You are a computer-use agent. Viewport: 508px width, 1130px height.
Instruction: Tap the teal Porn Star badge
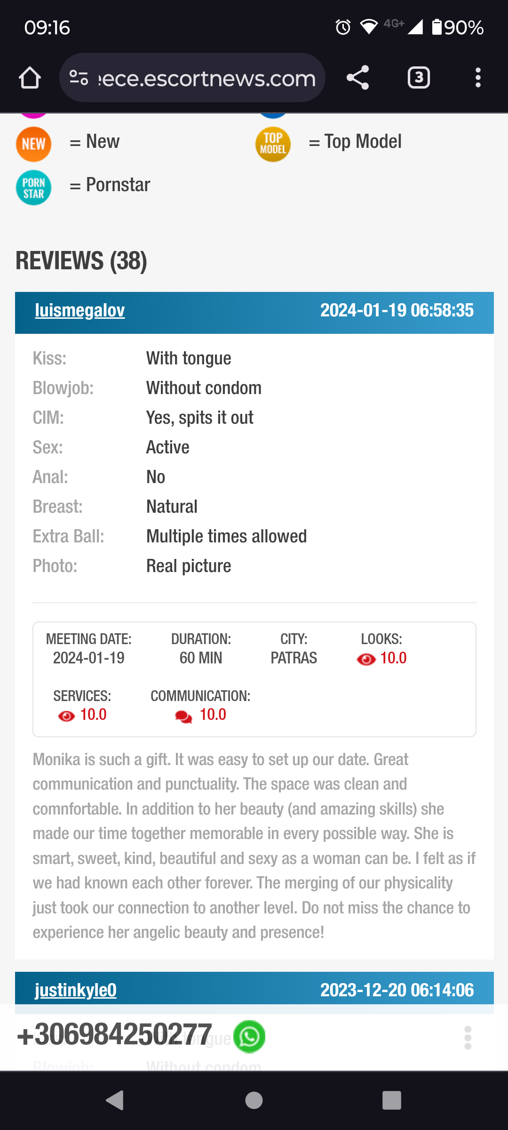(34, 187)
